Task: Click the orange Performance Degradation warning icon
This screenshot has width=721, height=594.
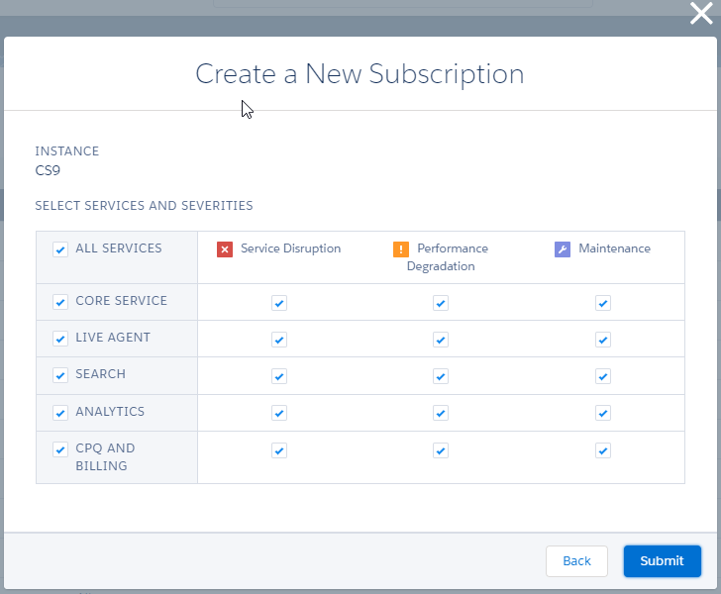Action: pyautogui.click(x=400, y=249)
